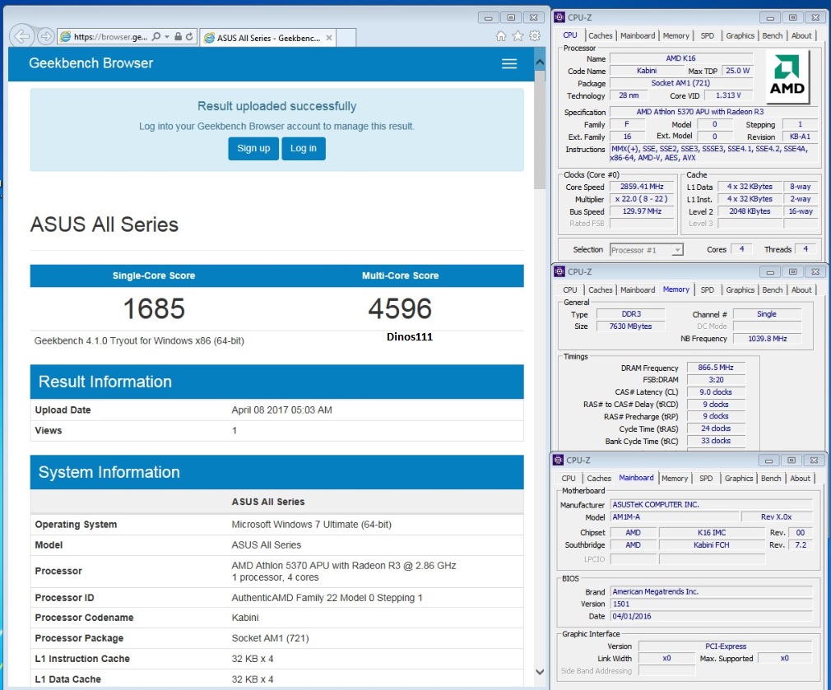Open Bench tab in top CPU-Z window
Viewport: 831px width, 690px height.
coord(773,35)
